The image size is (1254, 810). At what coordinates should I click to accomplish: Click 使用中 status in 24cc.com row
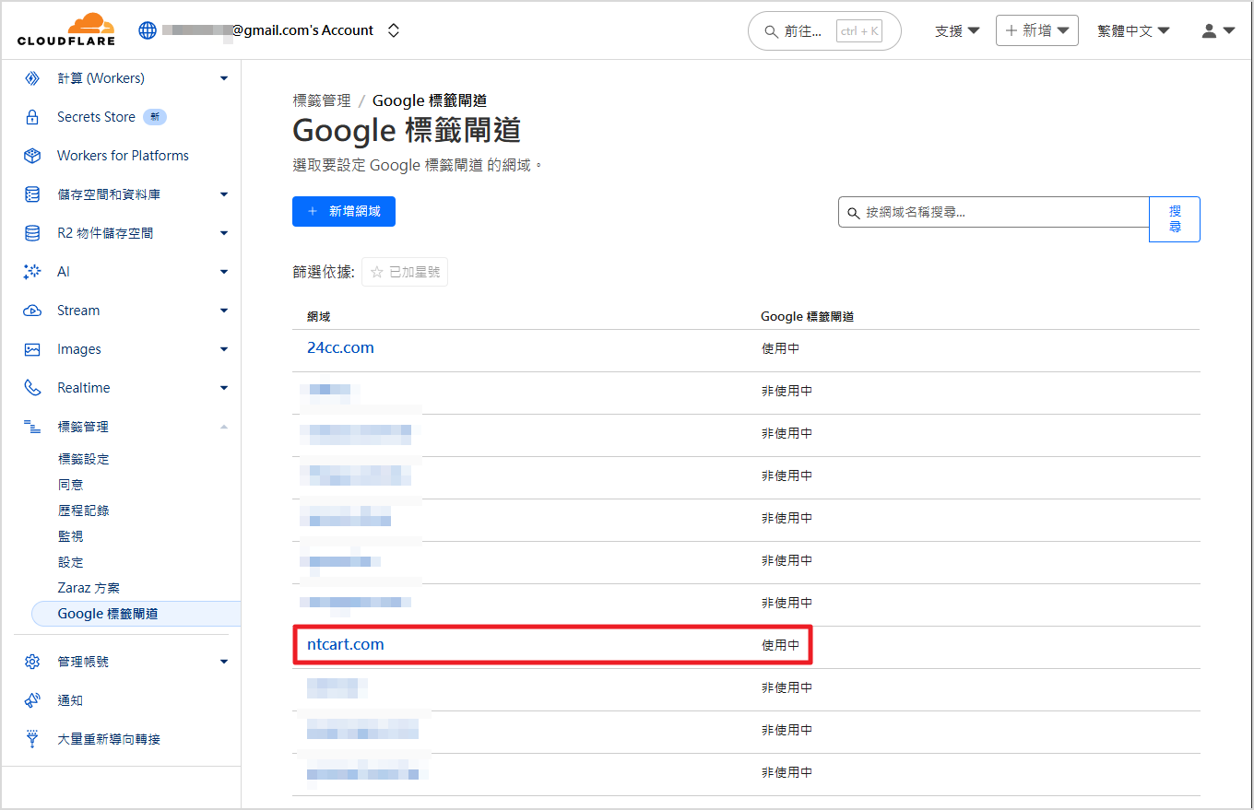tap(780, 348)
